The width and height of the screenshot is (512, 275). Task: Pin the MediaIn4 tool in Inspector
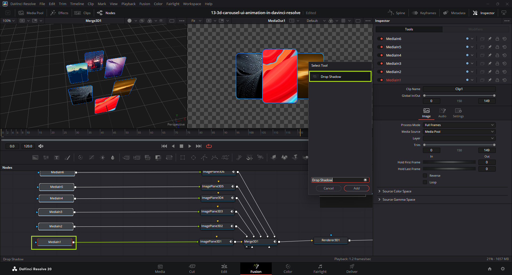(x=490, y=55)
